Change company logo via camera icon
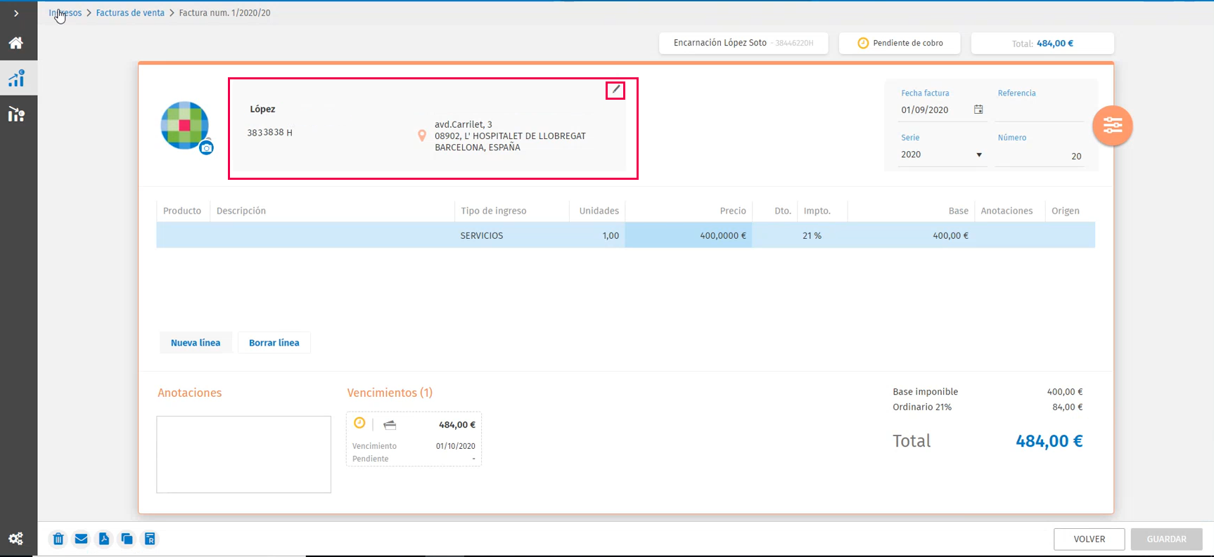 [206, 148]
